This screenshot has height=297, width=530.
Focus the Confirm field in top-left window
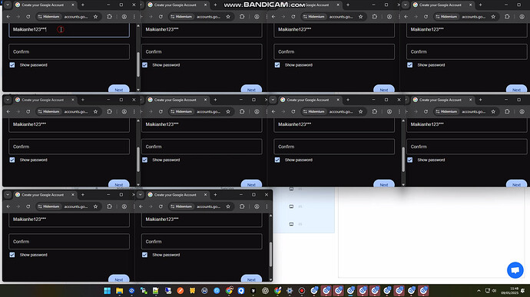(x=69, y=51)
